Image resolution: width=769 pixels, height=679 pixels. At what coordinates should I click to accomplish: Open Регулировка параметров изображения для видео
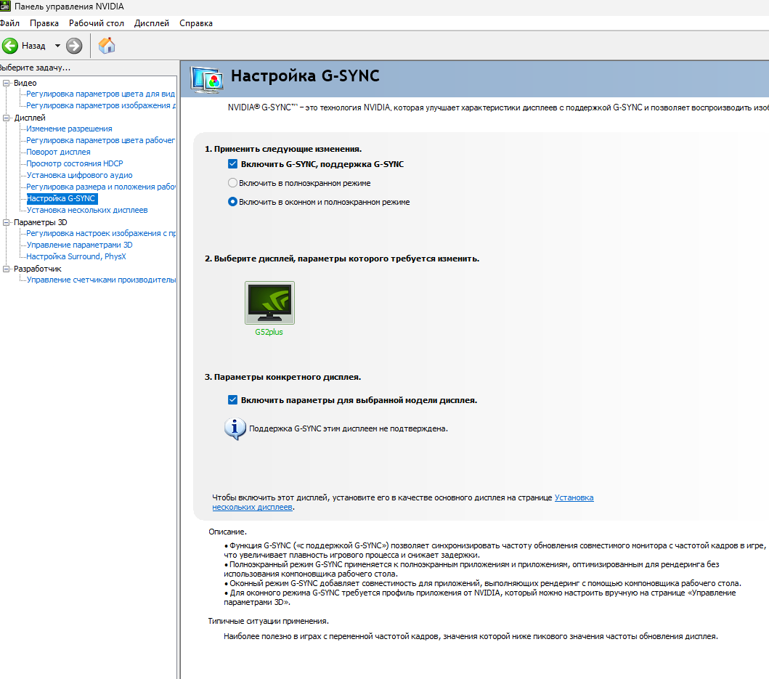[x=100, y=105]
